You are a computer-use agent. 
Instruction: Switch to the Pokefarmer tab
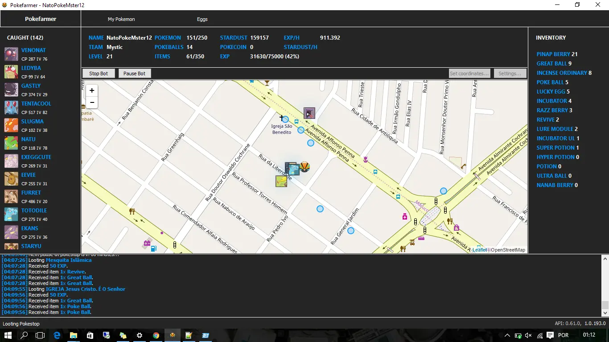click(x=41, y=19)
